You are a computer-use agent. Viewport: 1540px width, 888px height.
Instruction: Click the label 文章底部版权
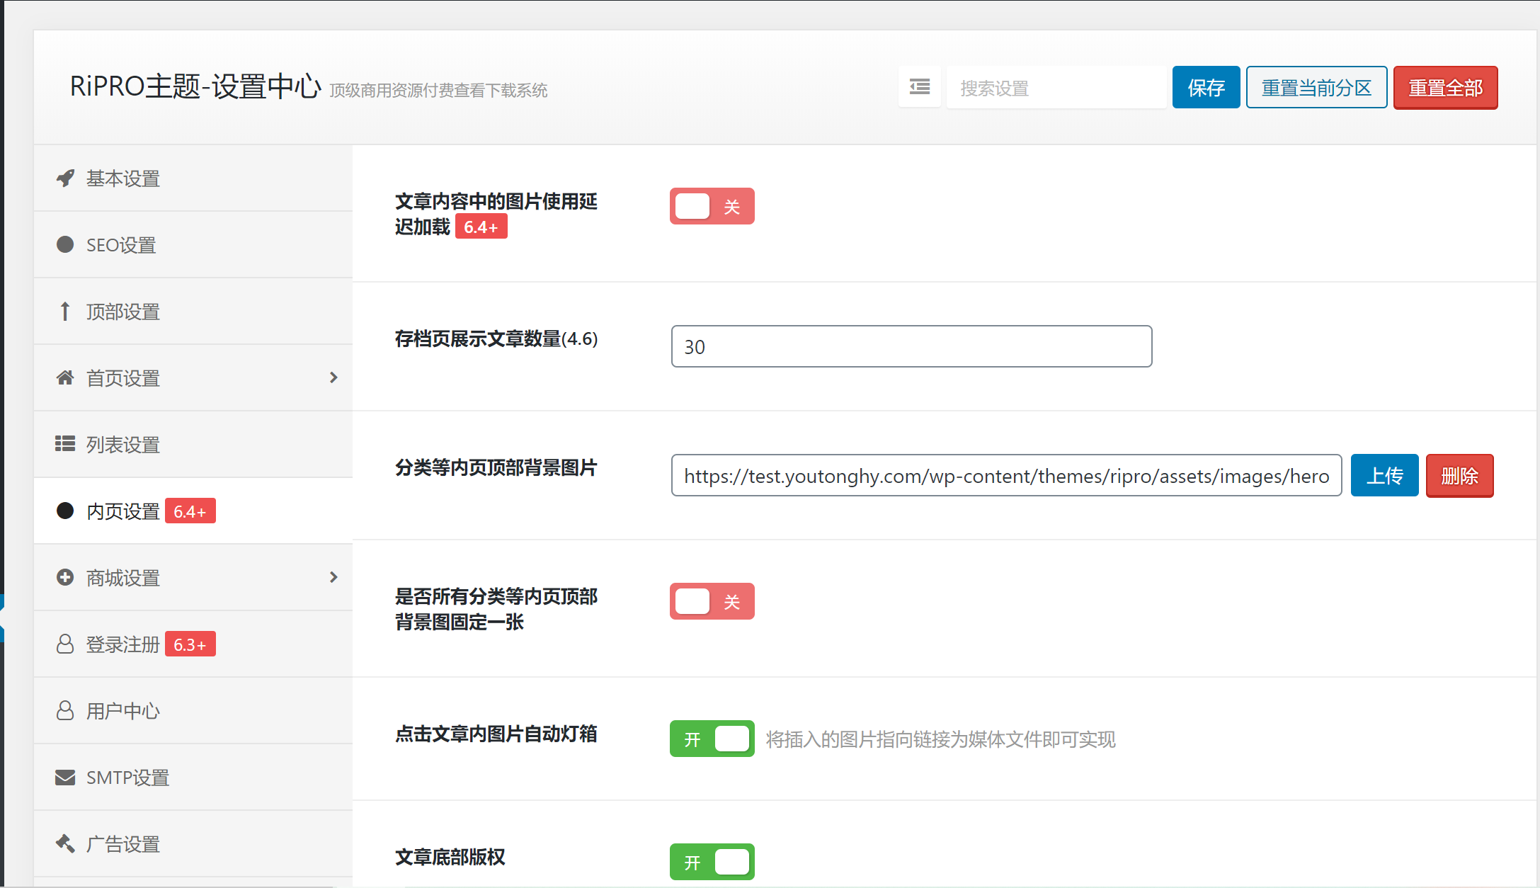point(450,857)
